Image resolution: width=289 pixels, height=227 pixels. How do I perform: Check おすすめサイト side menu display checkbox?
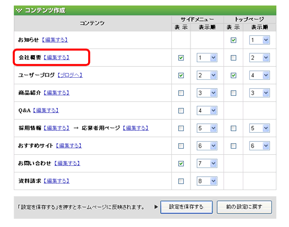click(x=181, y=146)
